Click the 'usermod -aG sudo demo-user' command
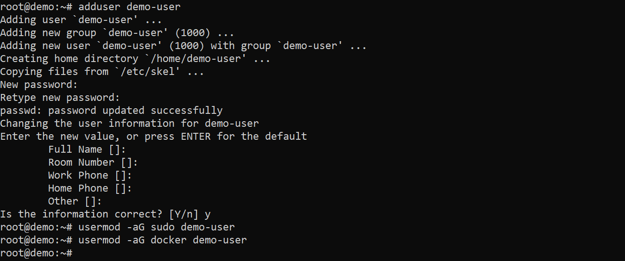Screen dimensions: 625x261 click(157, 227)
